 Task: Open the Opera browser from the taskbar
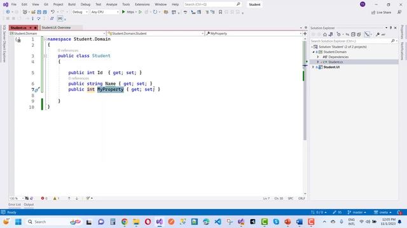coord(148,222)
